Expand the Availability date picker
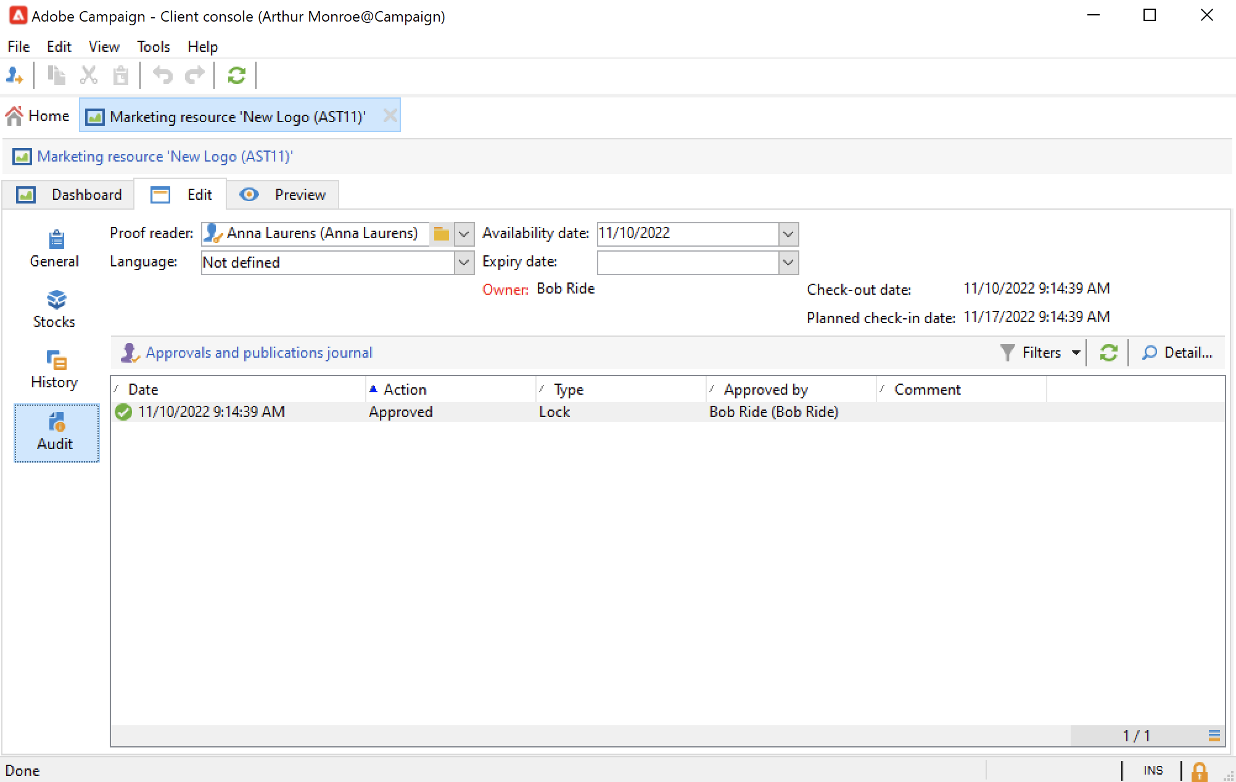Screen dimensions: 1236x782 (788, 234)
